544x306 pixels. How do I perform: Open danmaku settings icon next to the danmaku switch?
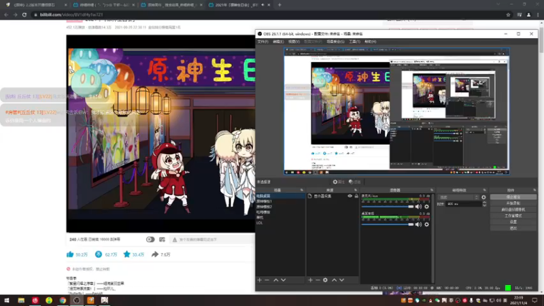coord(162,239)
